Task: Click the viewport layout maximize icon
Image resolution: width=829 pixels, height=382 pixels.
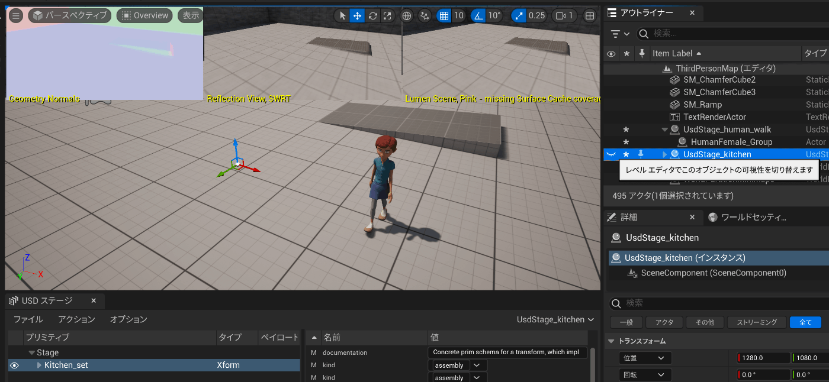Action: [590, 16]
